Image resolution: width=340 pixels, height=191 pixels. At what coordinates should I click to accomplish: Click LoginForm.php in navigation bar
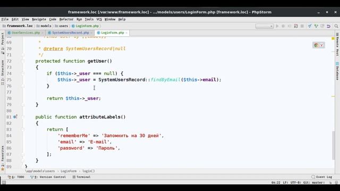click(x=85, y=26)
